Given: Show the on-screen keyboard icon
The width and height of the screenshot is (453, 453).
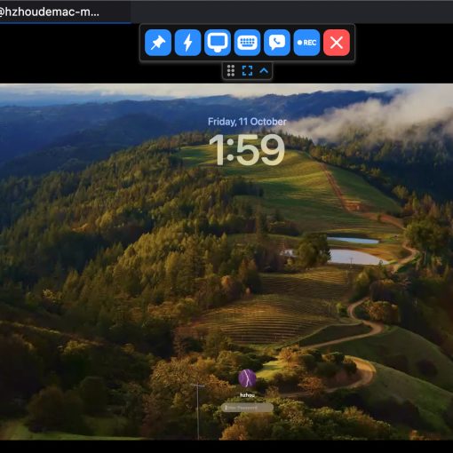Looking at the screenshot, I should coord(247,43).
